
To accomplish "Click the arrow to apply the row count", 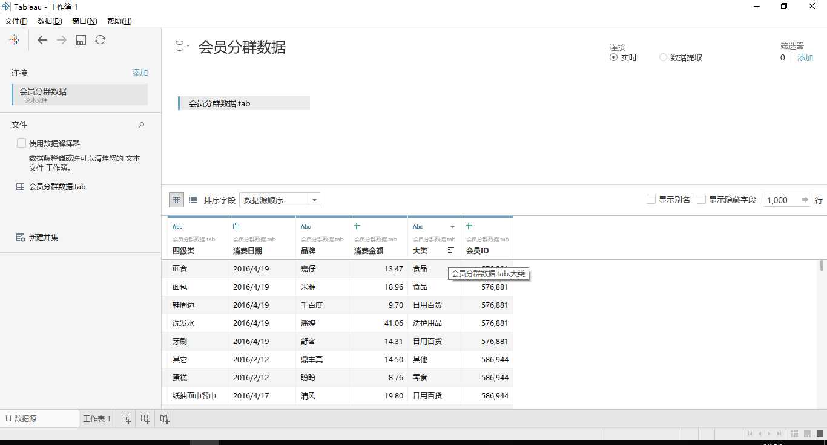I will click(x=805, y=200).
